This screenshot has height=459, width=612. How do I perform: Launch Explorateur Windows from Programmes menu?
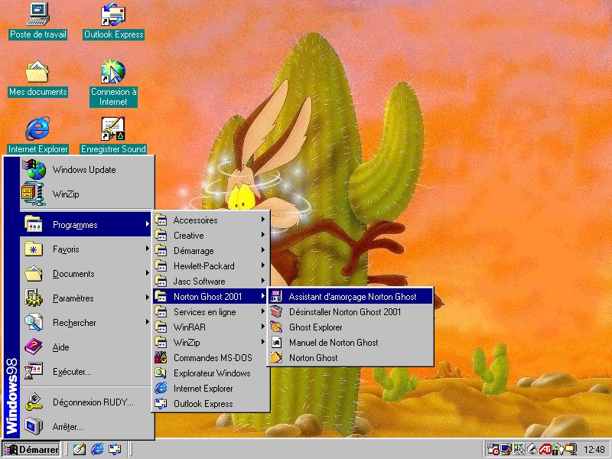tap(211, 373)
